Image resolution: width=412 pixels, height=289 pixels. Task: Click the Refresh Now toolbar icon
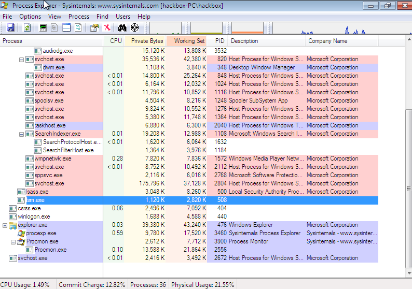pyautogui.click(x=27, y=27)
